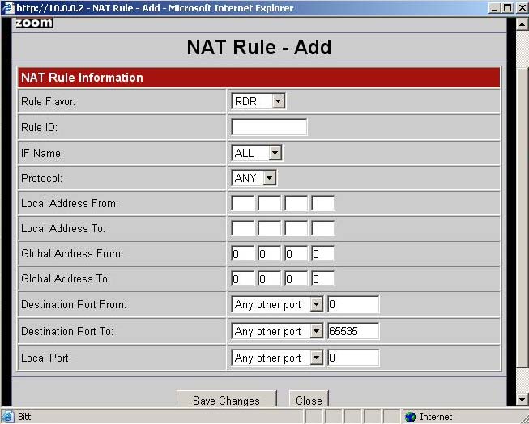Click first octet of Global Address To
The height and width of the screenshot is (424, 529).
point(242,278)
